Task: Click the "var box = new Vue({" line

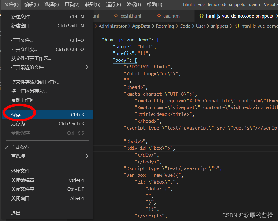Action: click(x=154, y=175)
